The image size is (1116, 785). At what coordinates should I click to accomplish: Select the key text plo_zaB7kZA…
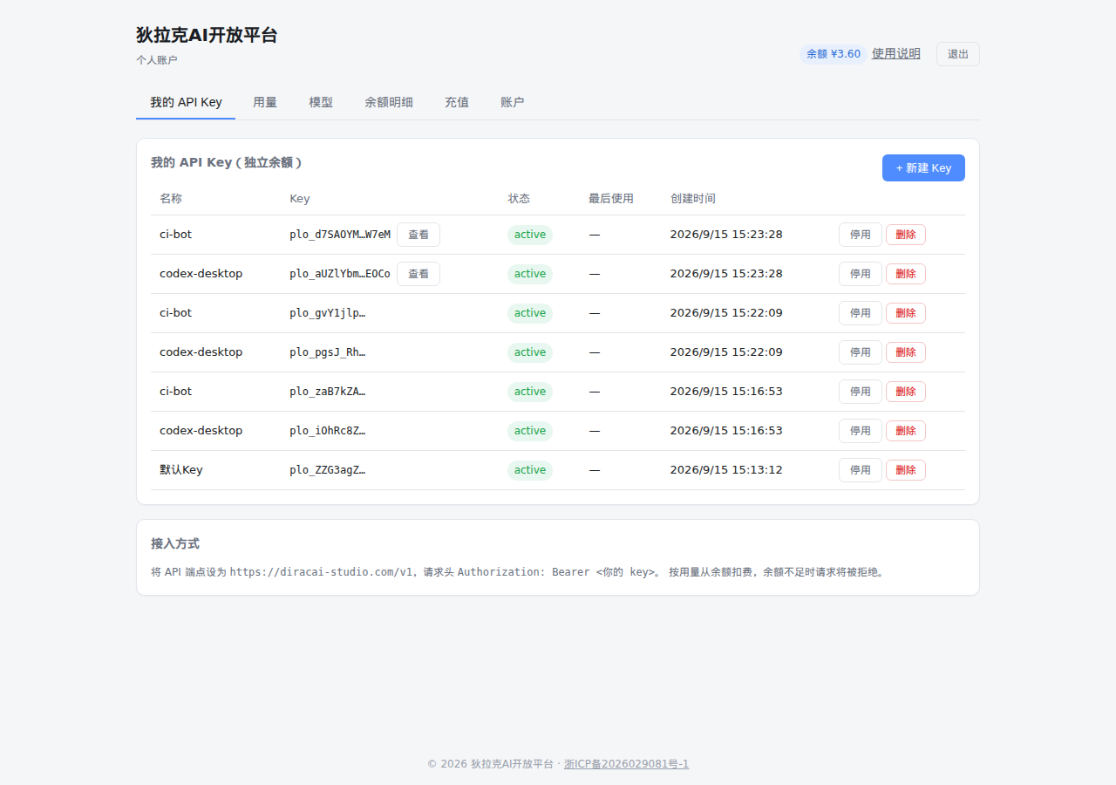click(x=328, y=392)
